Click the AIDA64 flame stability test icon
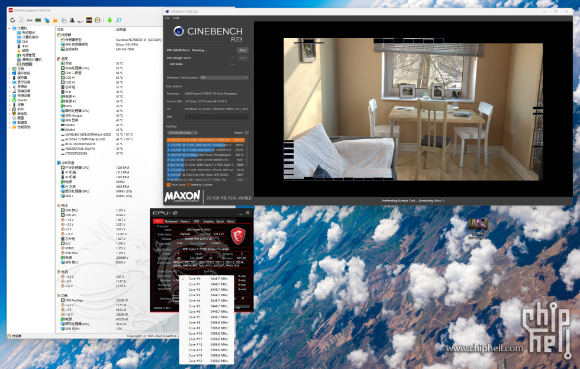The height and width of the screenshot is (369, 580). click(55, 20)
